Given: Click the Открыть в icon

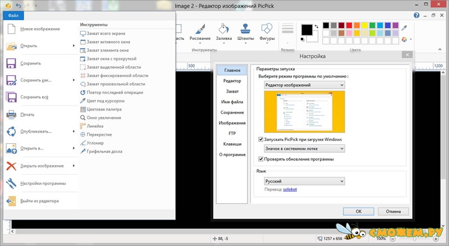Looking at the screenshot, I should pos(11,148).
